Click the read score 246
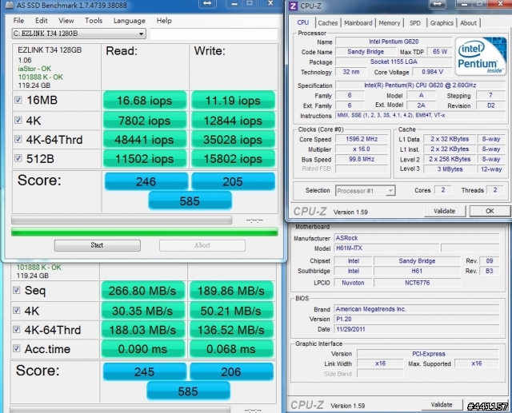 (146, 181)
